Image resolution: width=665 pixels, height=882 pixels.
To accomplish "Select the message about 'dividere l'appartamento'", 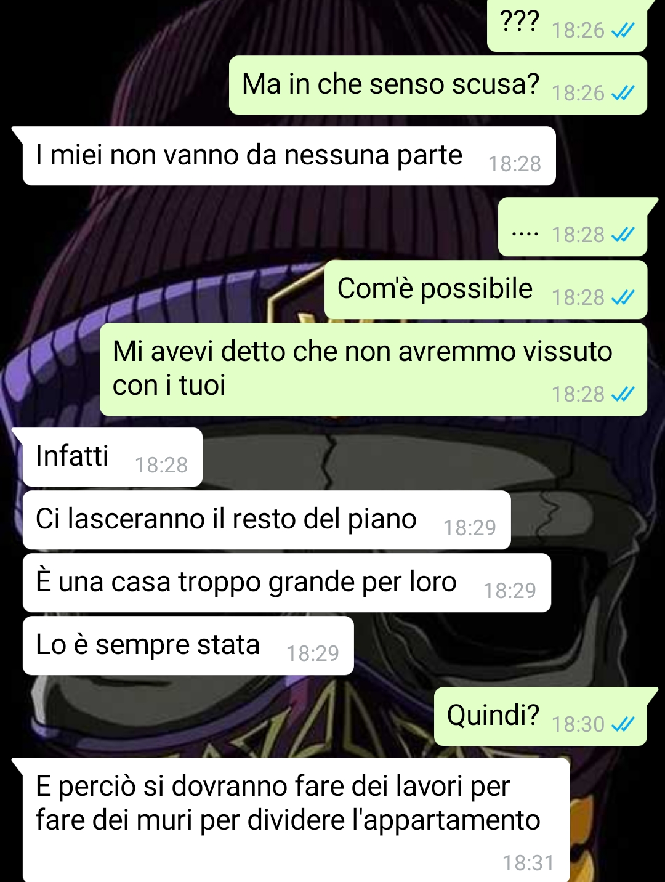I will pyautogui.click(x=296, y=820).
